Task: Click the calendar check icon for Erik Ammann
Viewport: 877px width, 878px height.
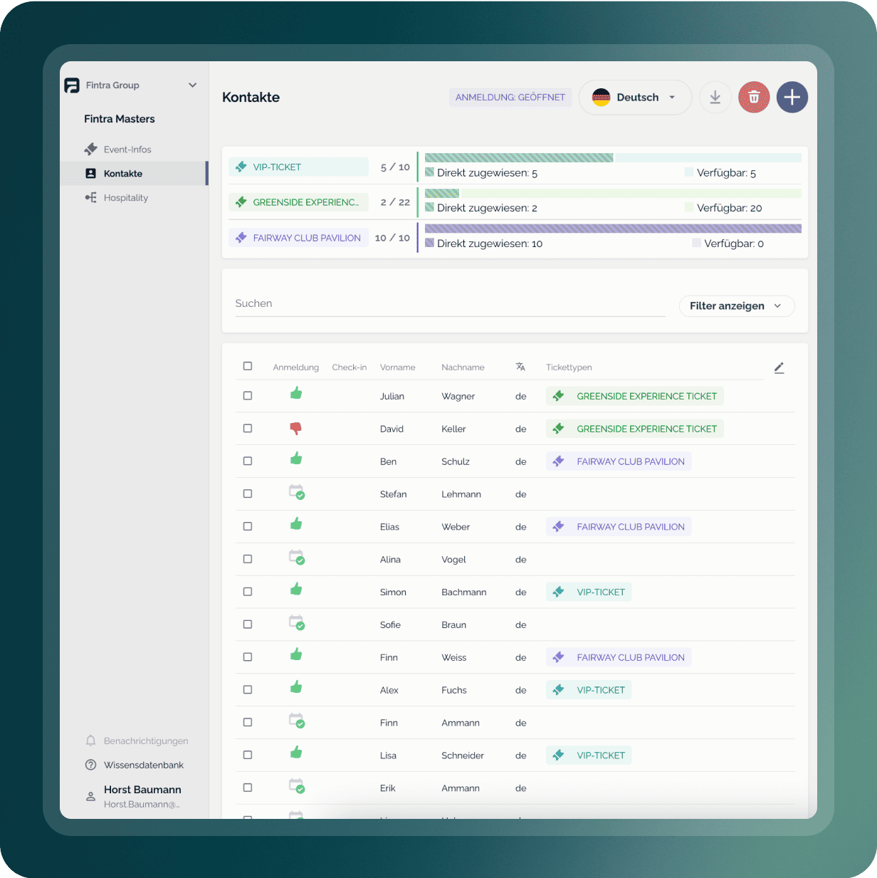Action: [297, 786]
